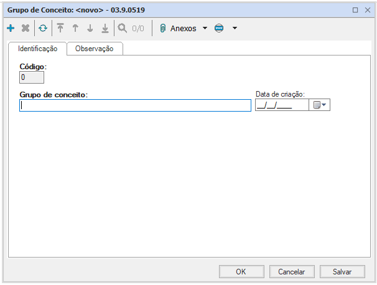Click the delete record X icon
The image size is (377, 285).
coord(26,29)
